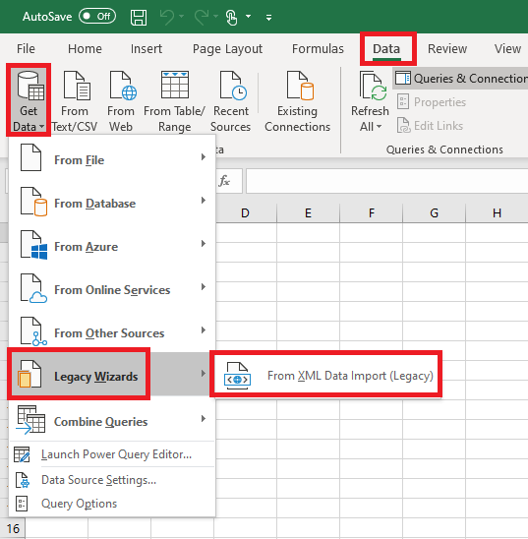
Task: Switch to the Insert tab
Action: [146, 48]
